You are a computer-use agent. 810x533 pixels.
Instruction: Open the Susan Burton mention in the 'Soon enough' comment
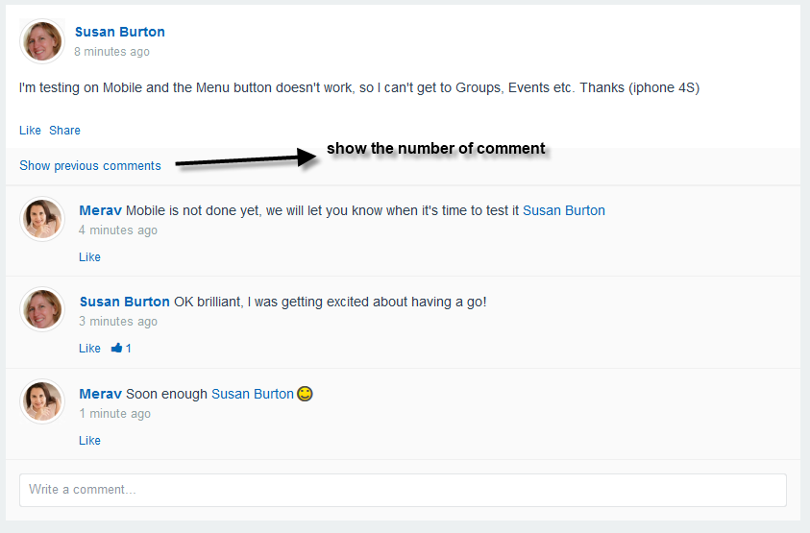(253, 394)
